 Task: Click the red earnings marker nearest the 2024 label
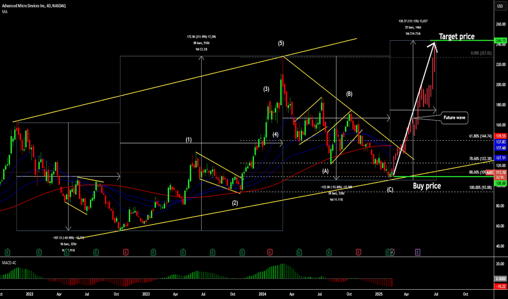point(270,252)
